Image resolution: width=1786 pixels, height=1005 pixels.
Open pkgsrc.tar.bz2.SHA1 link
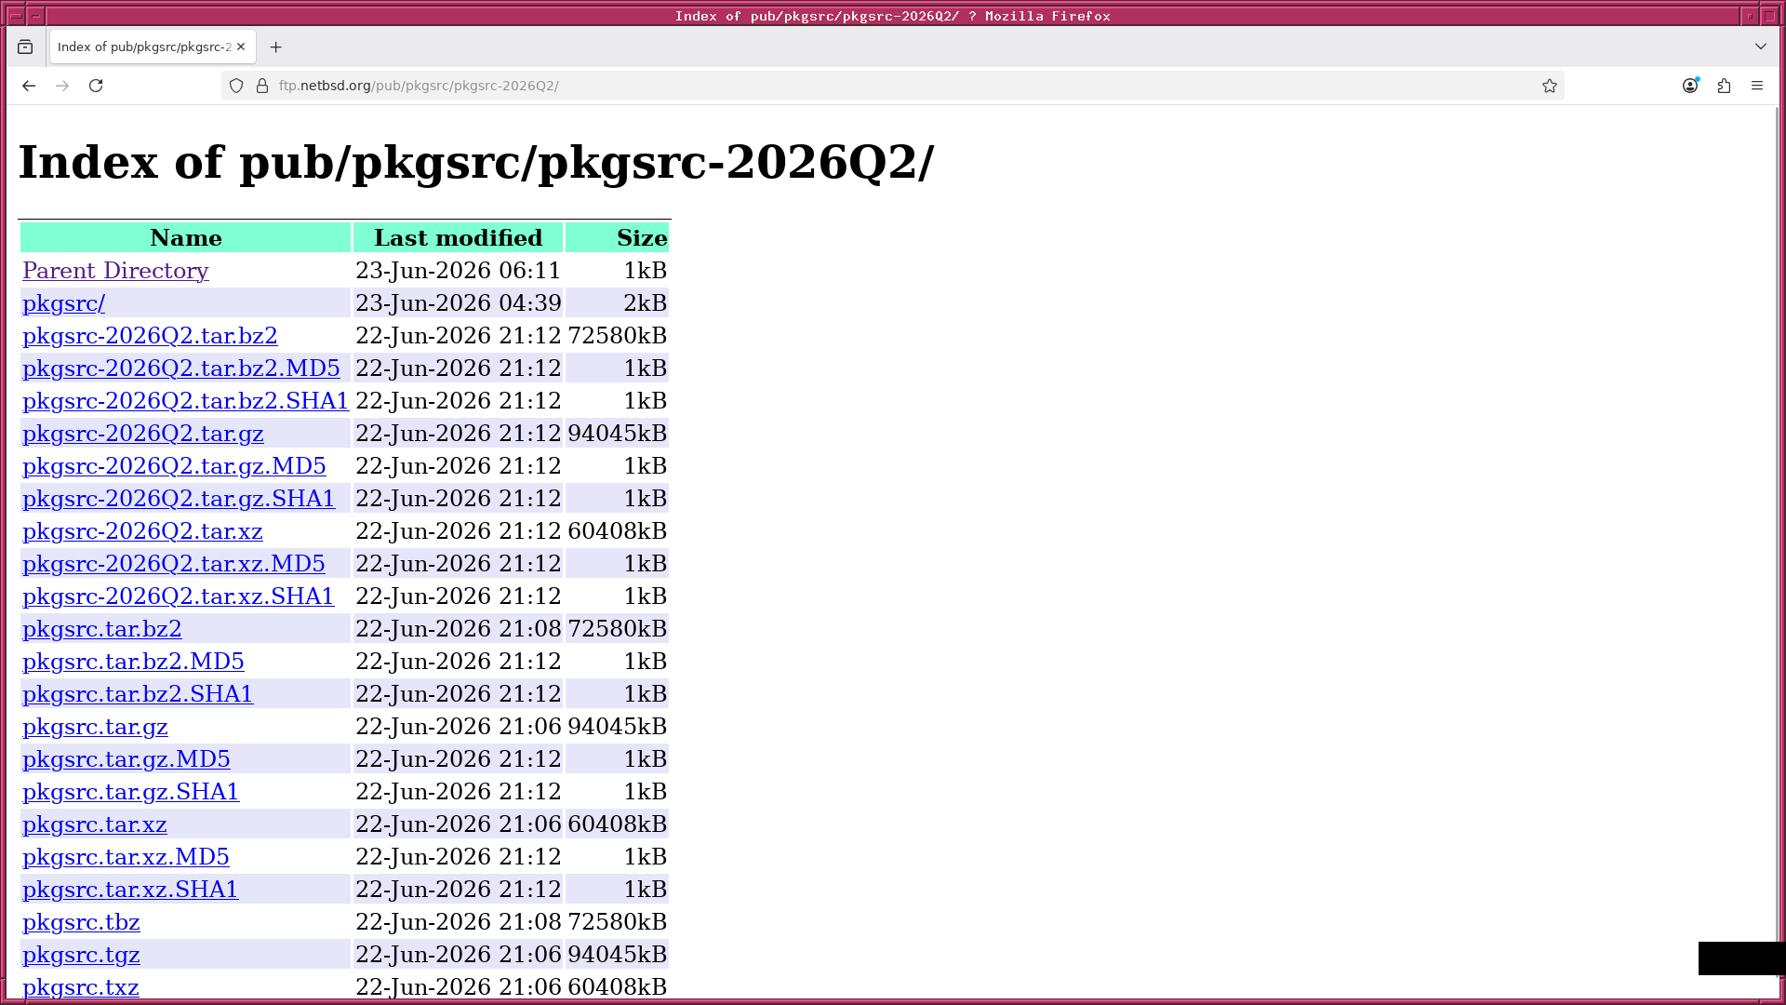(138, 694)
